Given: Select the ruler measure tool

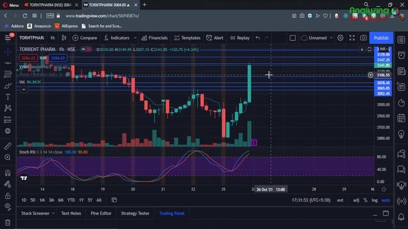Looking at the screenshot, I should pos(8,146).
